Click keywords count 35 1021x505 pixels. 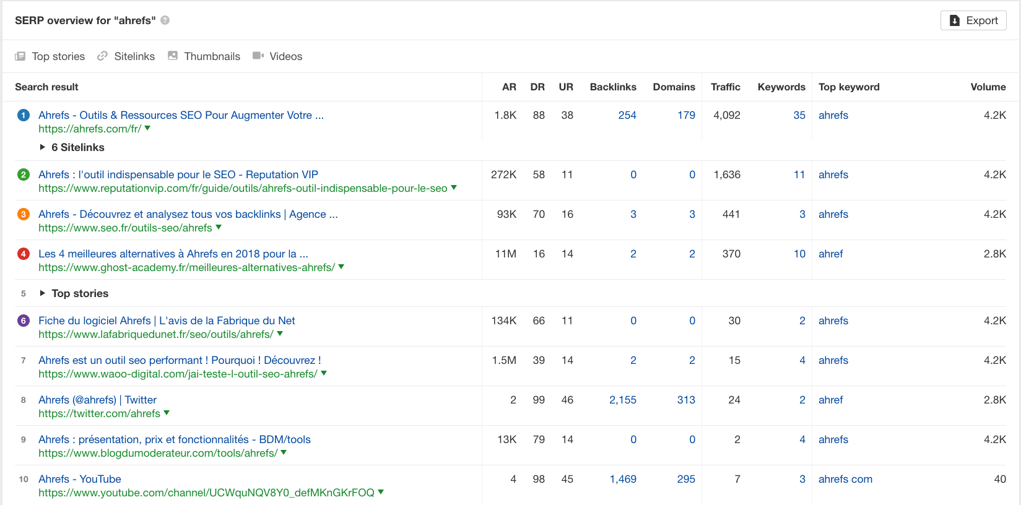tap(799, 115)
